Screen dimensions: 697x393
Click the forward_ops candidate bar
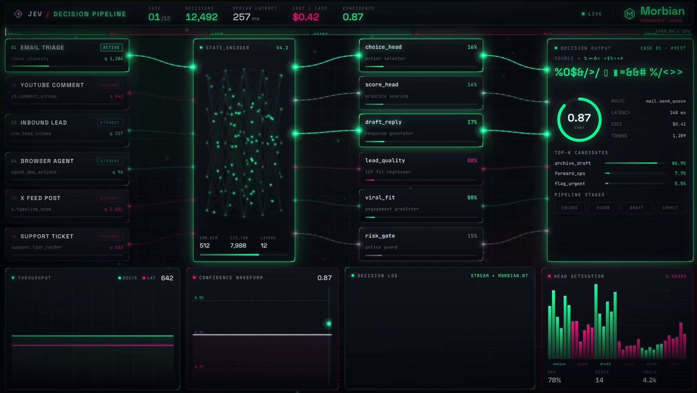(x=635, y=173)
